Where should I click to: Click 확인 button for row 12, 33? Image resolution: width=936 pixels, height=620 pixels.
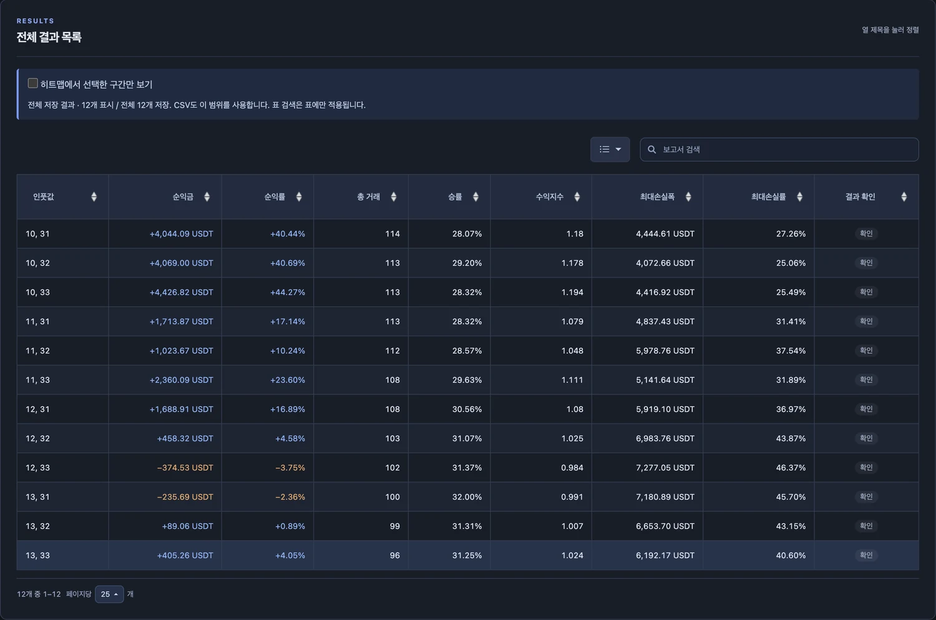point(866,467)
